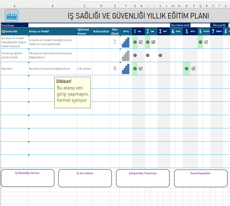
Task: Click the blue progress bar icon for hukuki sonuçlar row
Action: pos(126,42)
